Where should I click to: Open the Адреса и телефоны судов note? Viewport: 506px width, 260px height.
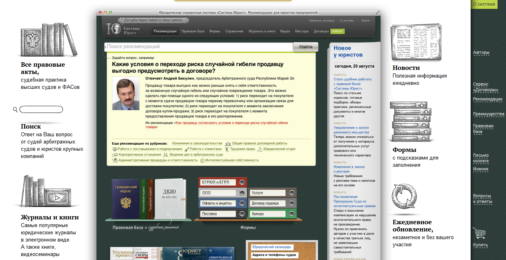point(274,255)
